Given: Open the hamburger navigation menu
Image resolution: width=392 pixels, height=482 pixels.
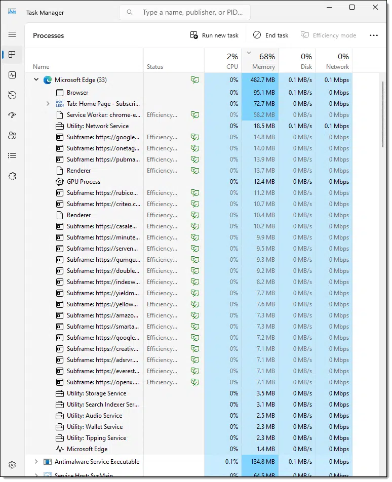Looking at the screenshot, I should pos(12,34).
